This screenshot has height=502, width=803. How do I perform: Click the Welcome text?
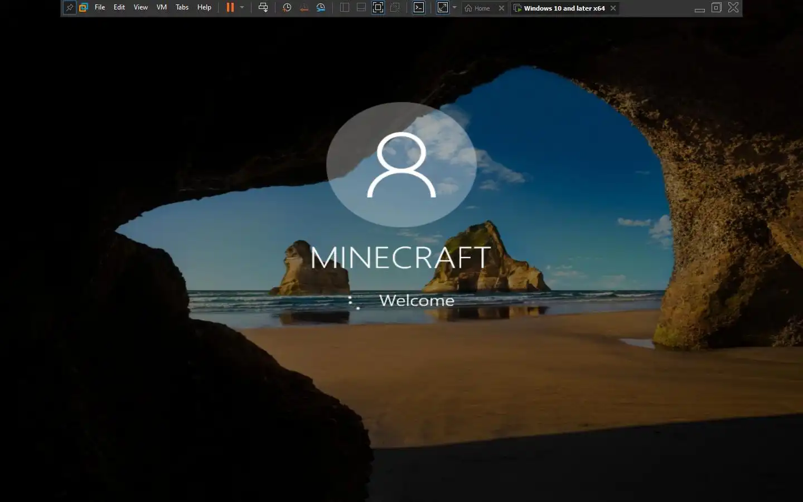pyautogui.click(x=417, y=301)
